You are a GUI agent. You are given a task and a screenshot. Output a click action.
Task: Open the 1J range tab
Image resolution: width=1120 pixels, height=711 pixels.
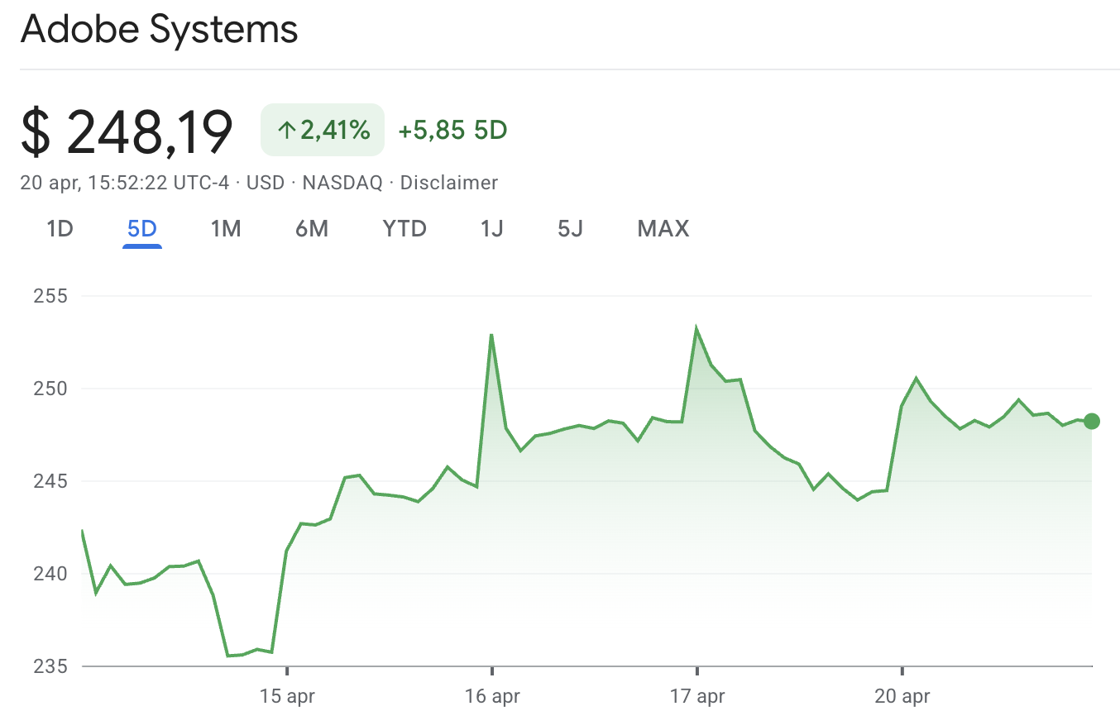click(x=492, y=228)
